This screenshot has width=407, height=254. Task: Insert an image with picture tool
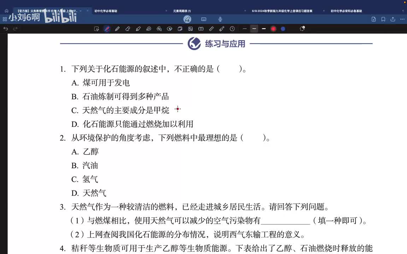[190, 29]
